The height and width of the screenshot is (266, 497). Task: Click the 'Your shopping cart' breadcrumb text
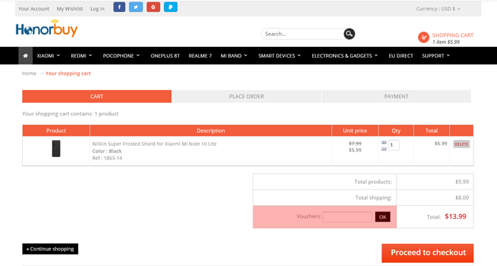tap(68, 73)
